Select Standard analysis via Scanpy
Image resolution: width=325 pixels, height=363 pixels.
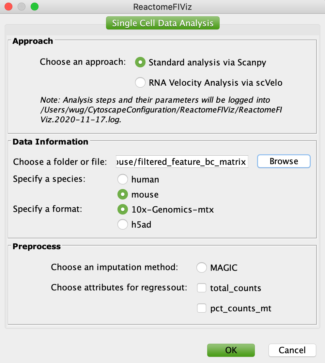[140, 62]
